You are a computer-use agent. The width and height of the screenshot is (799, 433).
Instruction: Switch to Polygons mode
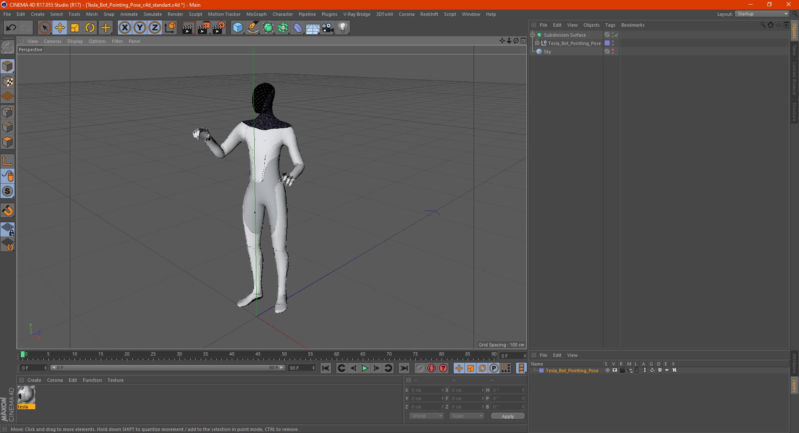pyautogui.click(x=8, y=142)
